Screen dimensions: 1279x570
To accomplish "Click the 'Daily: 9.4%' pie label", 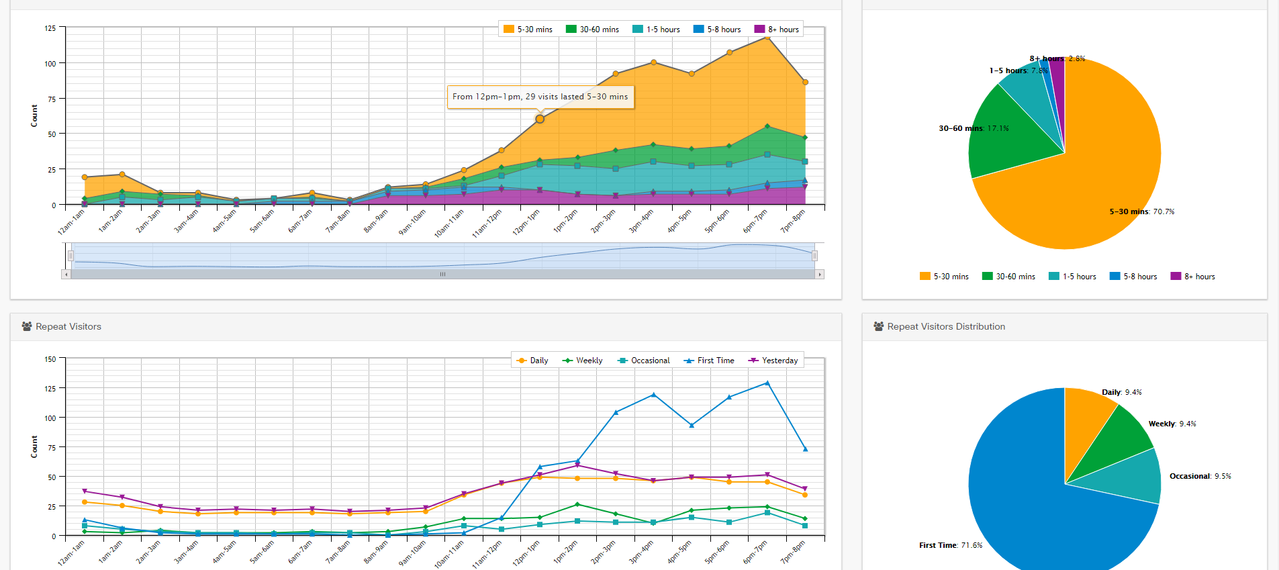I will pos(1122,392).
